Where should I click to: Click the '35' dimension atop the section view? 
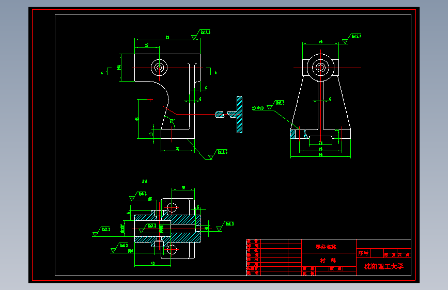point(183,187)
